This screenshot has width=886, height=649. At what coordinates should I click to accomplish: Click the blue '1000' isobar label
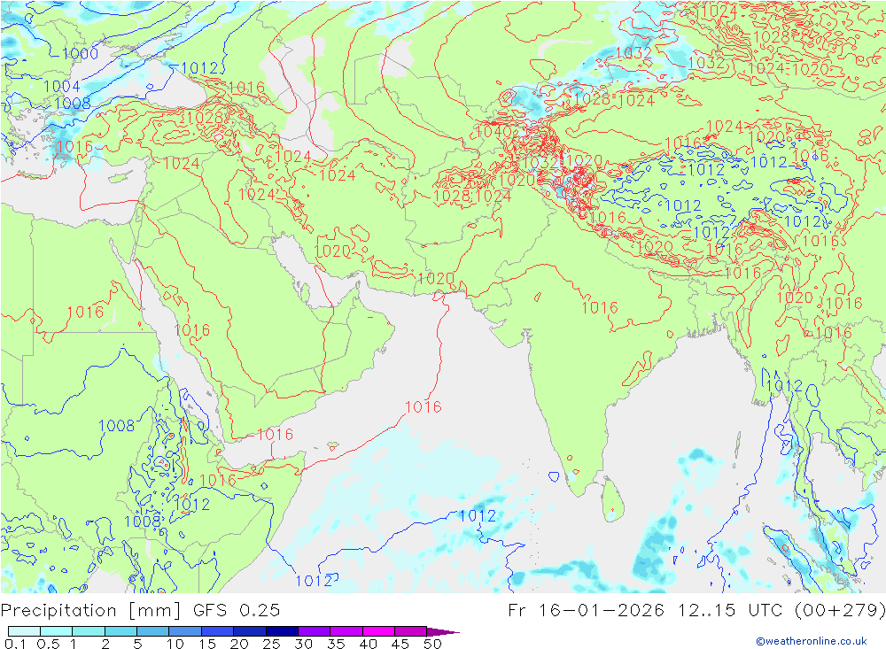click(x=80, y=54)
